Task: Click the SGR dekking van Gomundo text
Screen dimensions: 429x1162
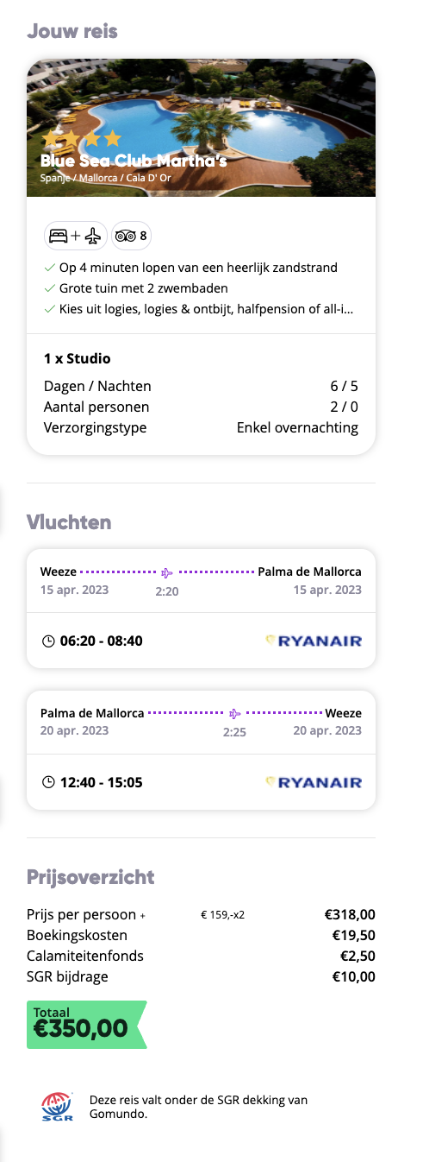Action: 198,1106
